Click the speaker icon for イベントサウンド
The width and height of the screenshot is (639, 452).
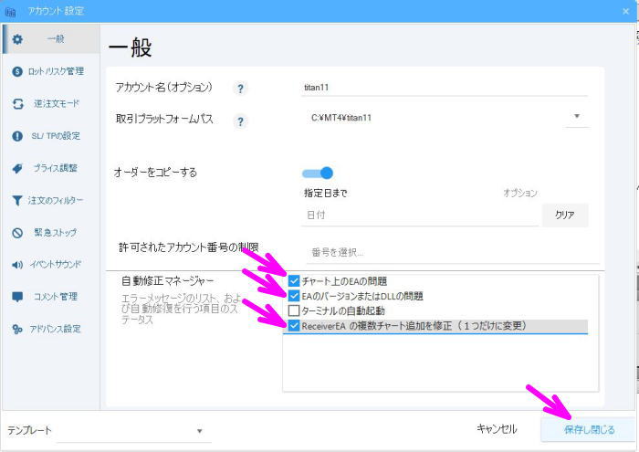click(17, 265)
